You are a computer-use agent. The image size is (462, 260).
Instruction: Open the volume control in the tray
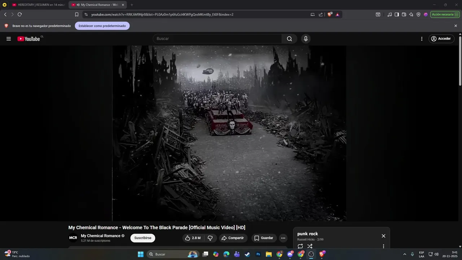click(436, 254)
